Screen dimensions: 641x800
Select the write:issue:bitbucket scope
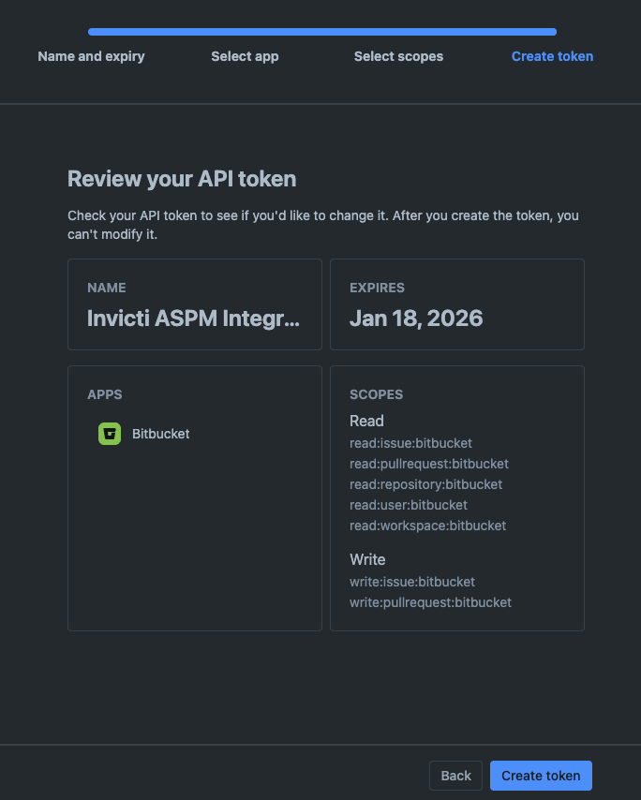pos(412,582)
